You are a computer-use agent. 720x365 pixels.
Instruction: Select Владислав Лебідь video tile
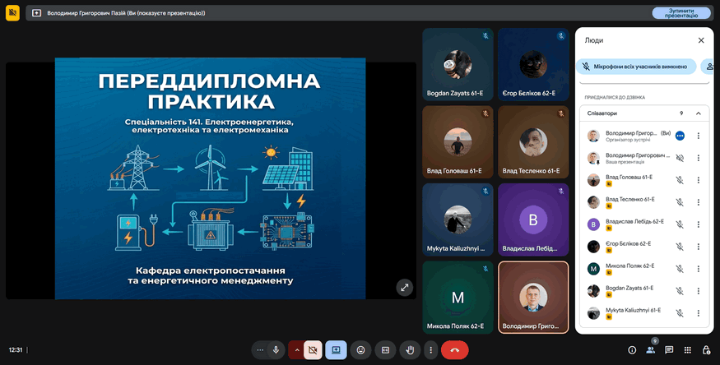coord(532,219)
